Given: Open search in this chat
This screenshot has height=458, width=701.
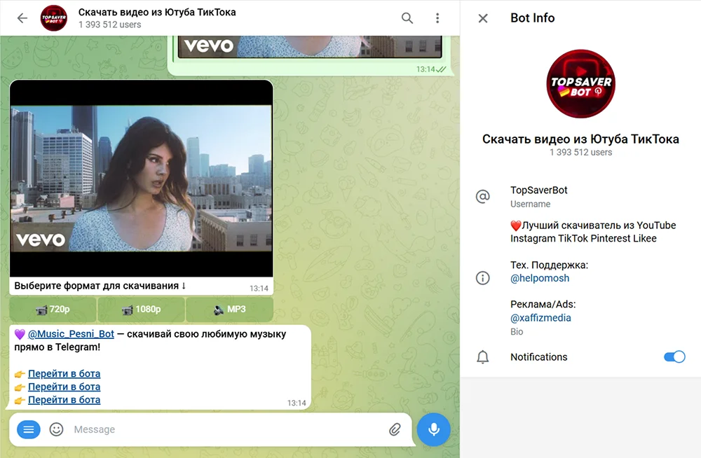Looking at the screenshot, I should point(407,18).
